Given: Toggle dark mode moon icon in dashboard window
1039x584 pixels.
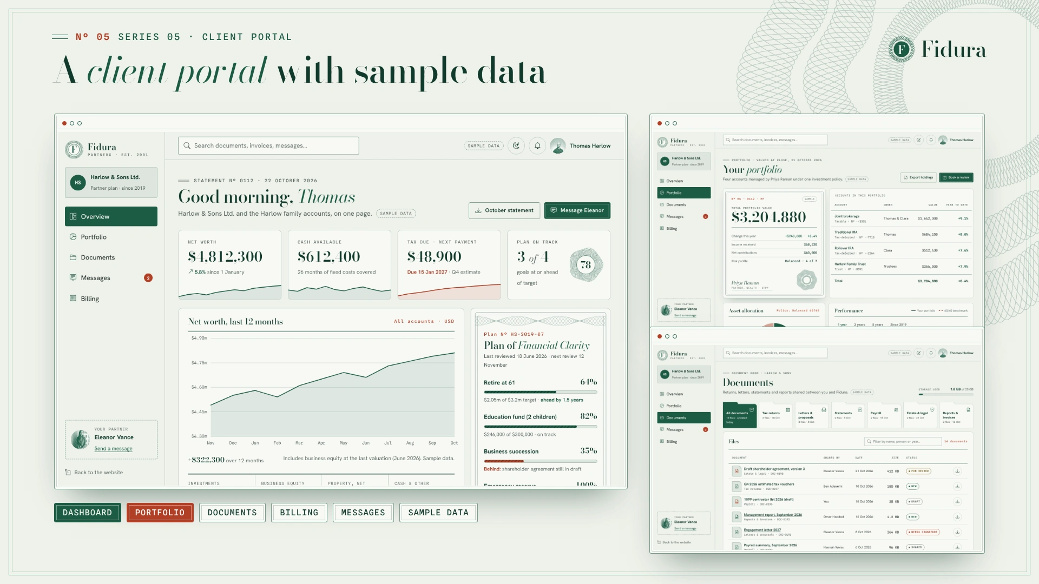Looking at the screenshot, I should (x=516, y=145).
